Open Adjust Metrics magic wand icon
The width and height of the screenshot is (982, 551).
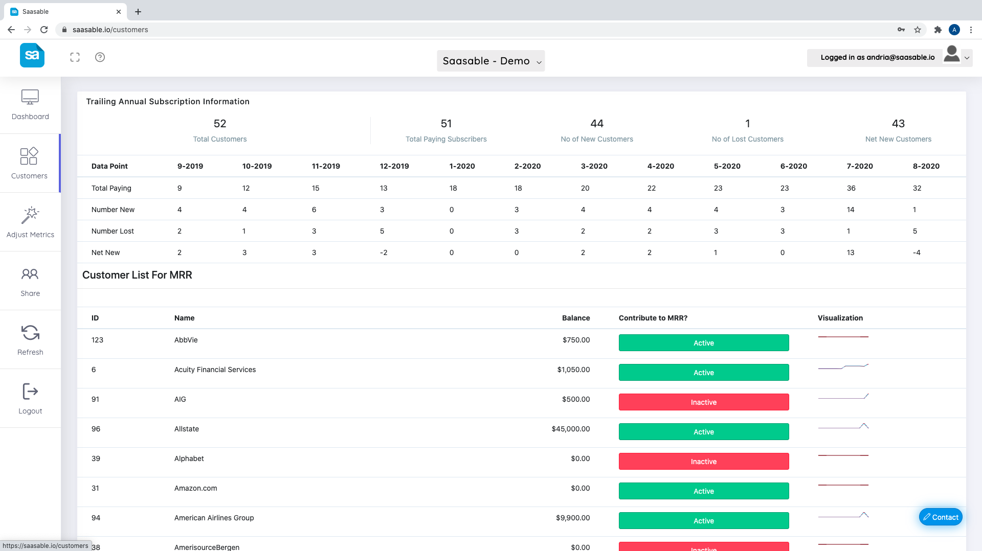(x=30, y=215)
